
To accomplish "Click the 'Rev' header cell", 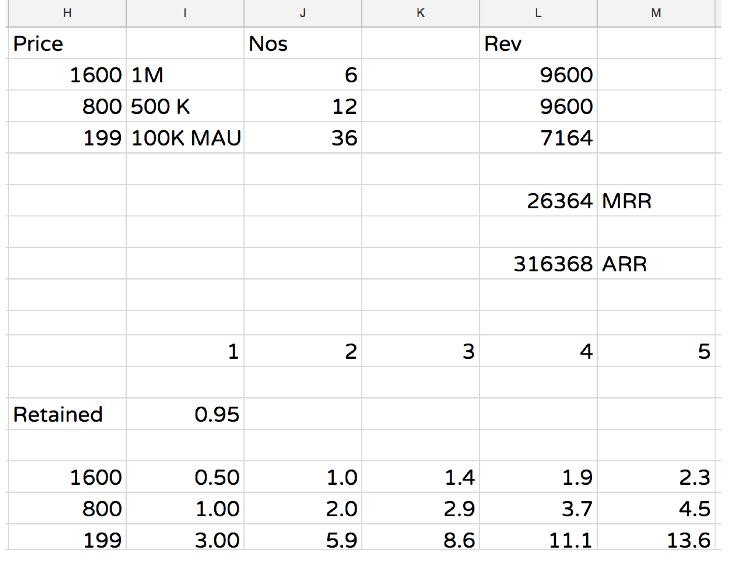I will 538,43.
